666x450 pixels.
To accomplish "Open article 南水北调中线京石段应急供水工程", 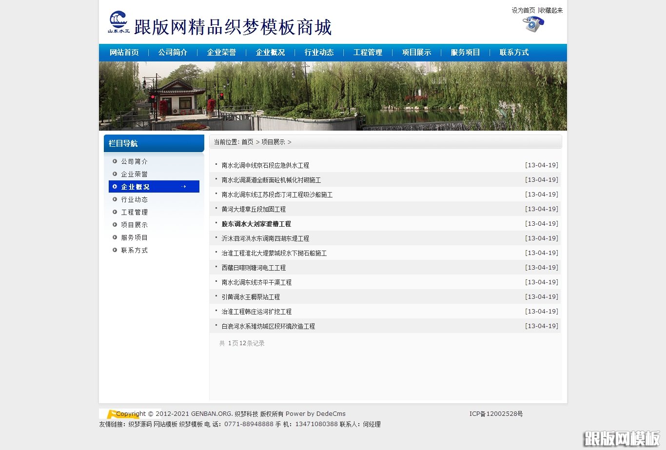I will tap(265, 165).
